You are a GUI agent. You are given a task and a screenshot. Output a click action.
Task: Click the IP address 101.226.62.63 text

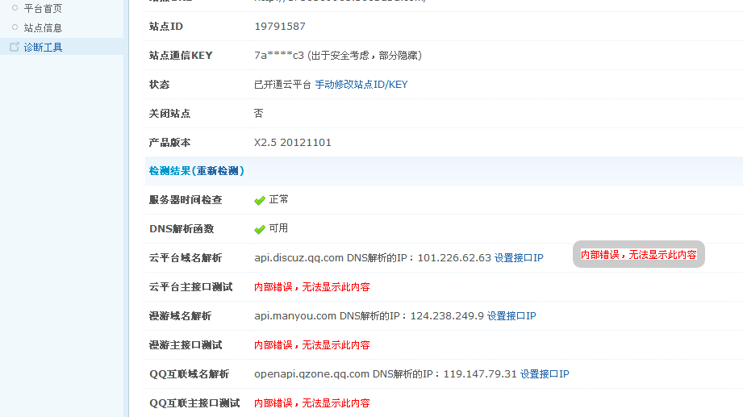click(x=454, y=258)
